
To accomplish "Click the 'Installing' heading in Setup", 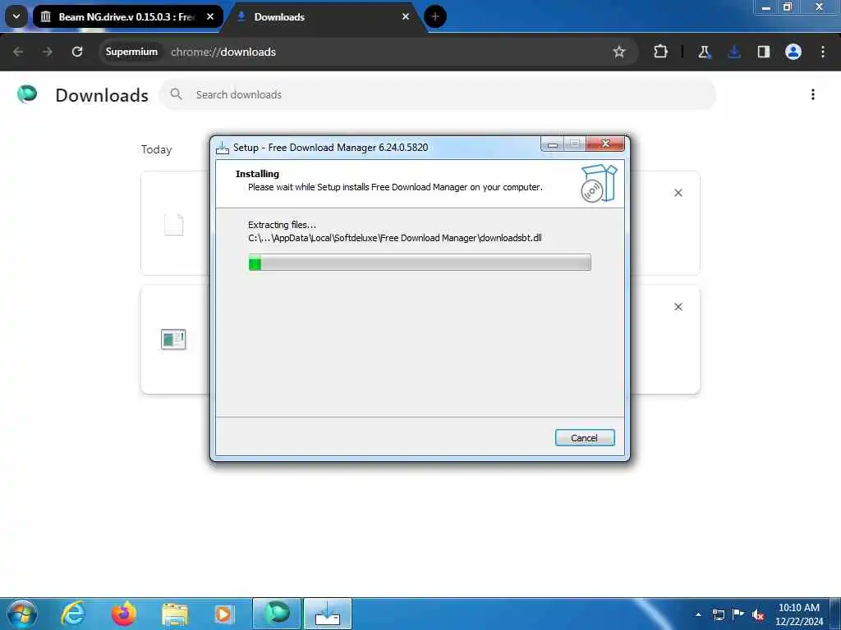I will click(x=257, y=174).
